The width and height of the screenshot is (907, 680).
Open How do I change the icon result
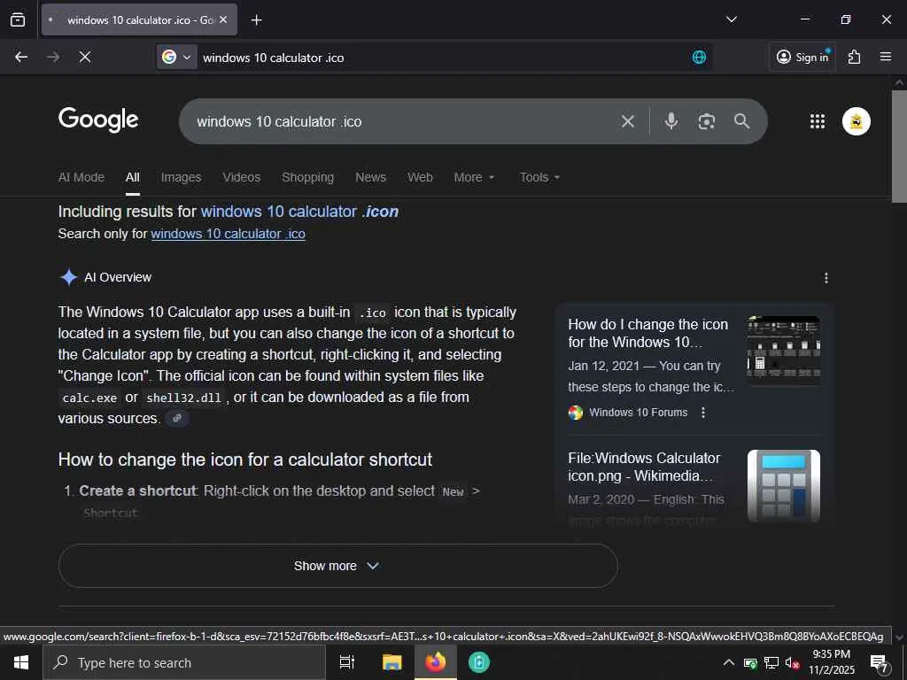(x=647, y=333)
